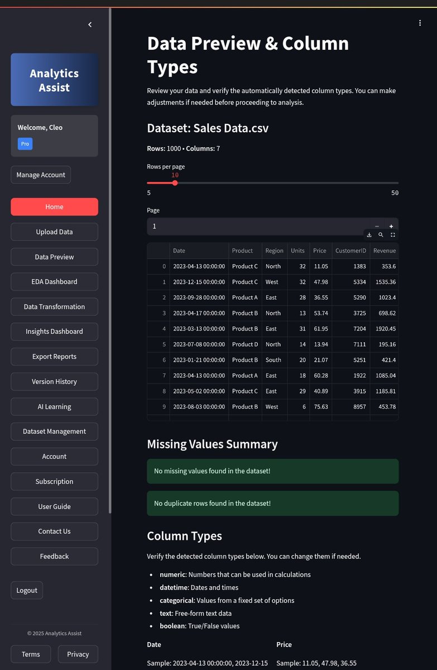Click the Rows per page slider handle
The image size is (437, 670).
point(175,183)
